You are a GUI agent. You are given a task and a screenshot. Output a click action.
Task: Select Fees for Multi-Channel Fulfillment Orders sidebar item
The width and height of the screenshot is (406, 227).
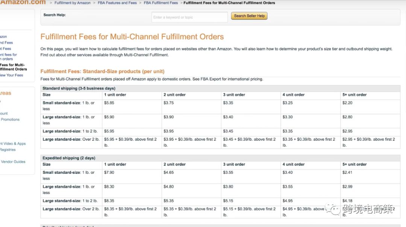[13, 67]
